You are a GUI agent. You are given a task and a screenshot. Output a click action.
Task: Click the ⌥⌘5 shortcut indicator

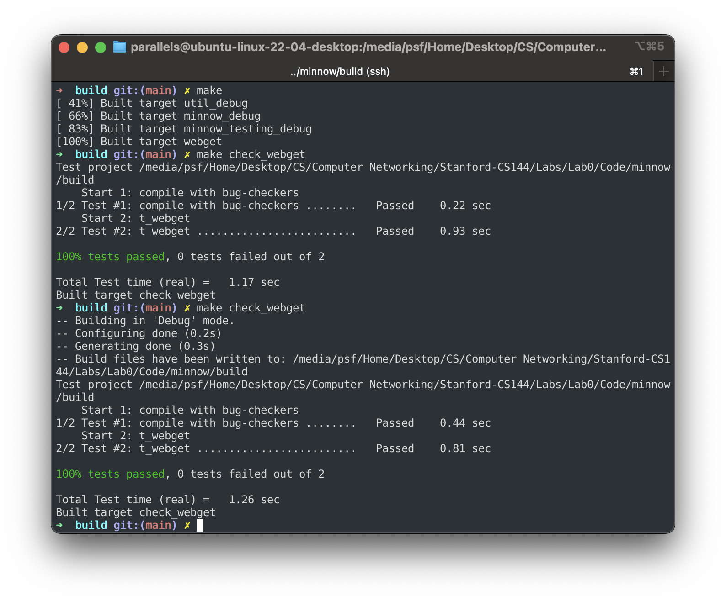click(649, 46)
